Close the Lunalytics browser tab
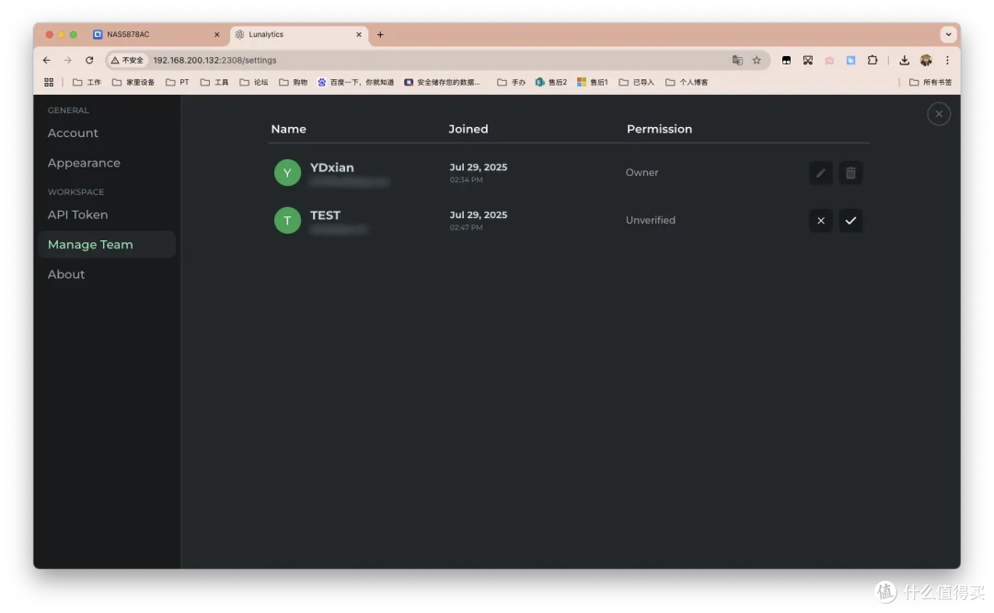This screenshot has height=613, width=994. click(359, 35)
